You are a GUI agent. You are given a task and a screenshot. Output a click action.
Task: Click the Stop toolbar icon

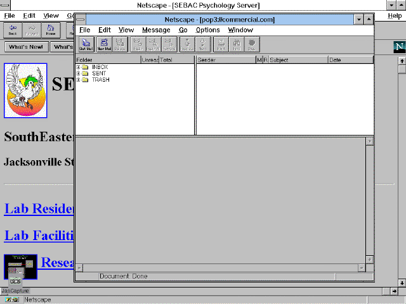tap(252, 44)
